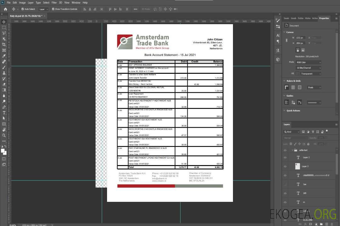340x226 pixels.
Task: Click the Create new group folder icon
Action: (321, 224)
